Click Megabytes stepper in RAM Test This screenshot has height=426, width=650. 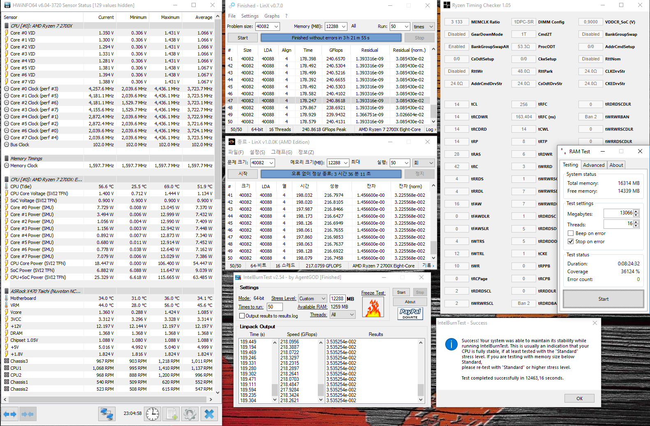click(x=636, y=213)
